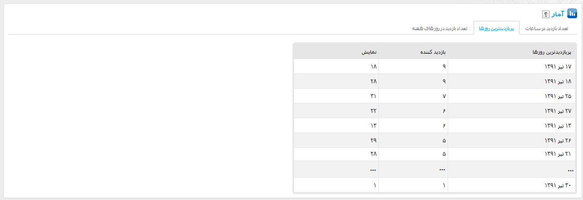This screenshot has height=200, width=583.
Task: Click the ۲۷ تیر ۱۳۹۱ date cell
Action: [557, 111]
